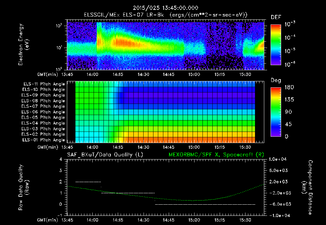Select the ELS-02 Pitch Angle row label
326x225 pixels.
click(x=43, y=134)
